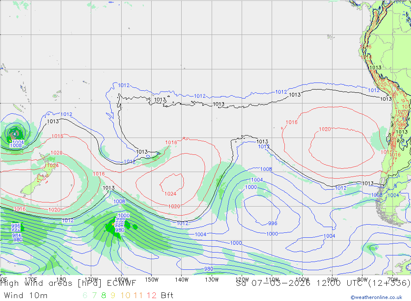Click the 160W longitude label
Image resolution: width=411 pixels, height=301 pixels.
click(x=121, y=280)
